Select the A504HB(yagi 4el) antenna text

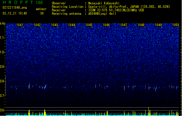click(x=102, y=14)
